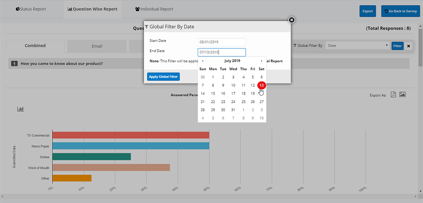Screen dimensions: 423x203
Task: Open the Status Report tab
Action: click(31, 9)
